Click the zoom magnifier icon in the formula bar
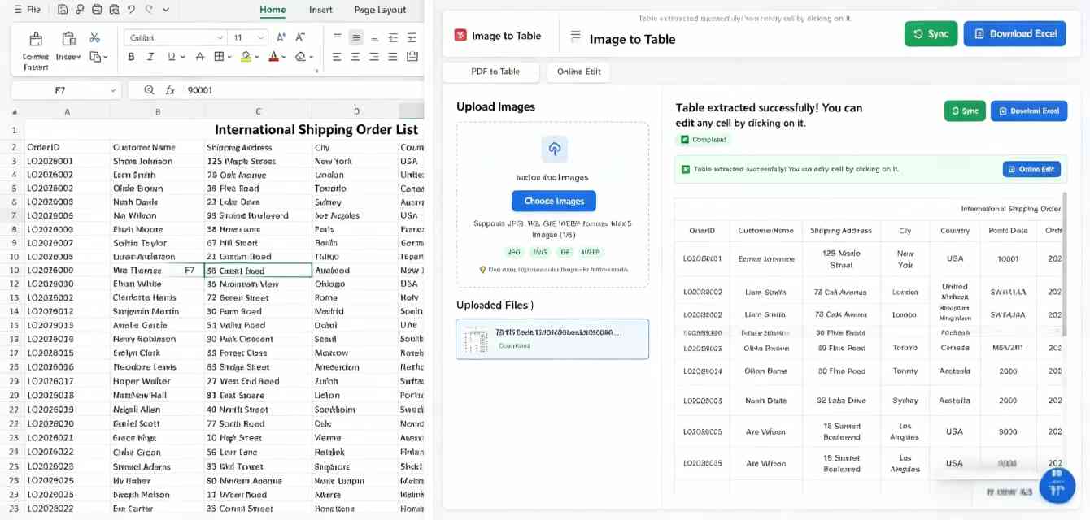1090x520 pixels. click(x=149, y=90)
